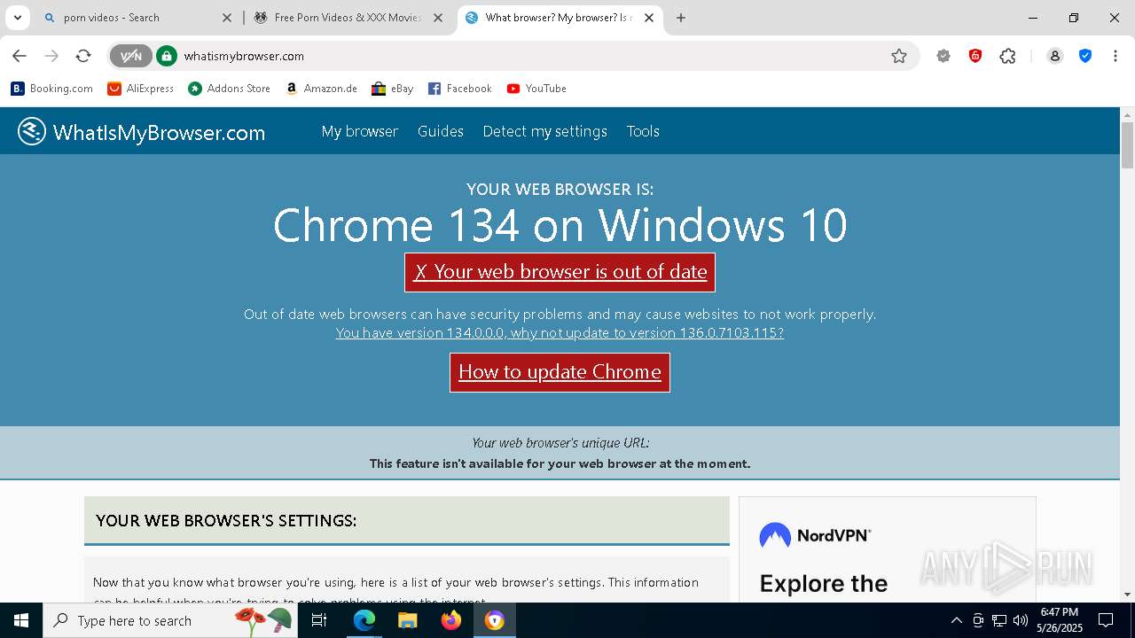Open the red ad blocker extension icon
1135x638 pixels.
coord(975,56)
